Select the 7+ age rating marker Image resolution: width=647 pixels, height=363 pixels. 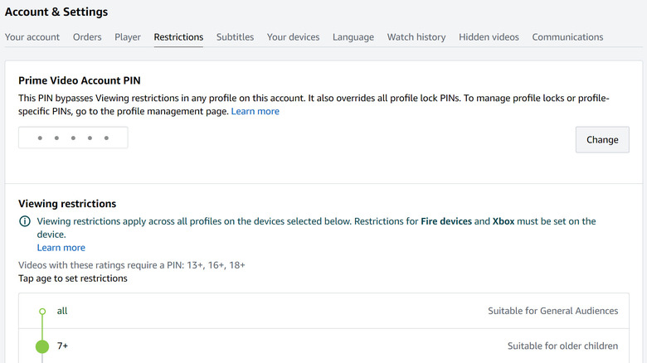click(42, 346)
